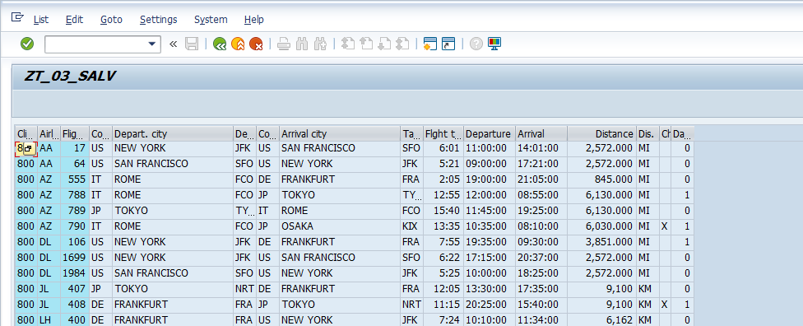Click the Last Page icon
Image resolution: width=803 pixels, height=326 pixels.
click(x=402, y=44)
